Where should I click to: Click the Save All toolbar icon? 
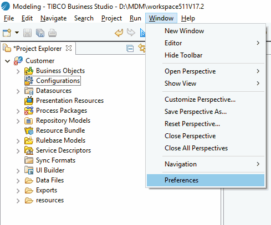tap(40, 33)
